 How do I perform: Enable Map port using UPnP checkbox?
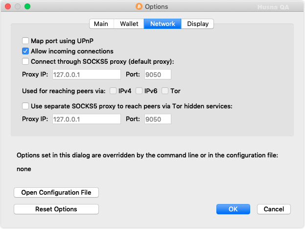pyautogui.click(x=25, y=41)
